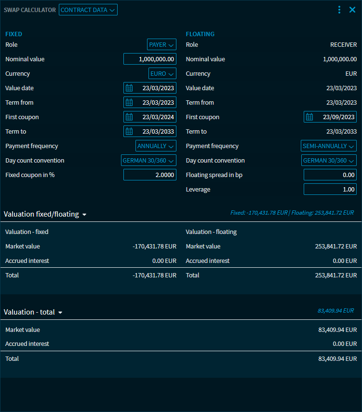
Task: Open calendar for fixed First coupon
Action: (129, 117)
